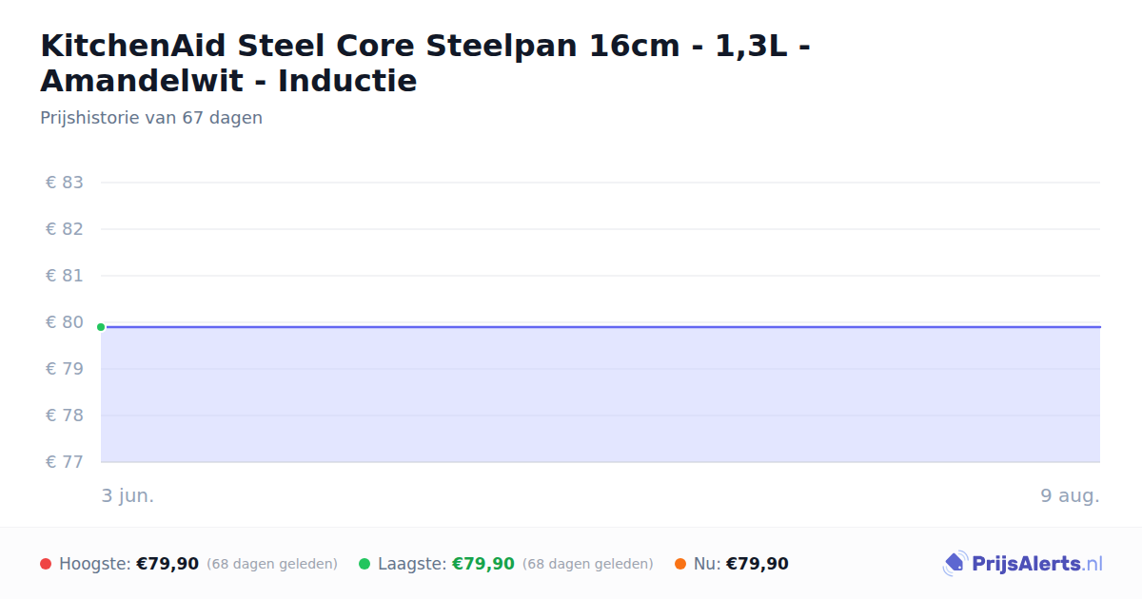Select the Prijshistorie van 67 dagen subtitle

pos(151,118)
